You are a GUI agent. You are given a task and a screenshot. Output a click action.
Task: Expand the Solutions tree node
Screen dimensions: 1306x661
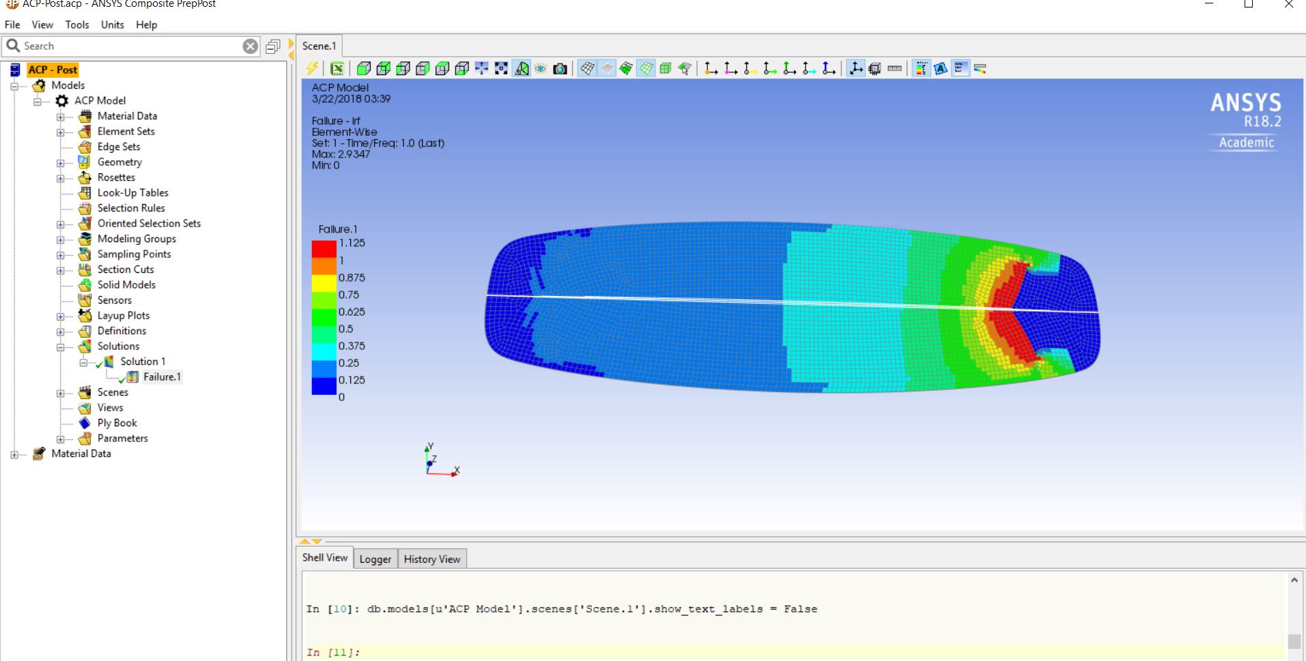(61, 347)
